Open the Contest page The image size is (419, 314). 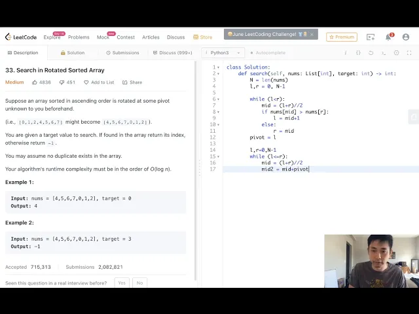pyautogui.click(x=126, y=37)
